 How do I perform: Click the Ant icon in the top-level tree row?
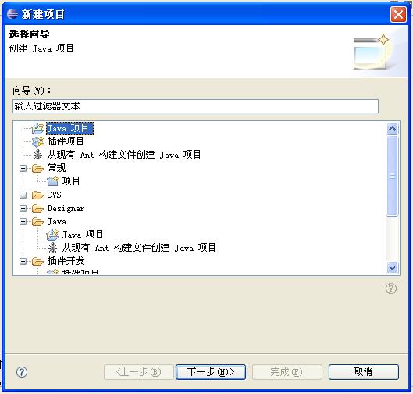tap(37, 155)
